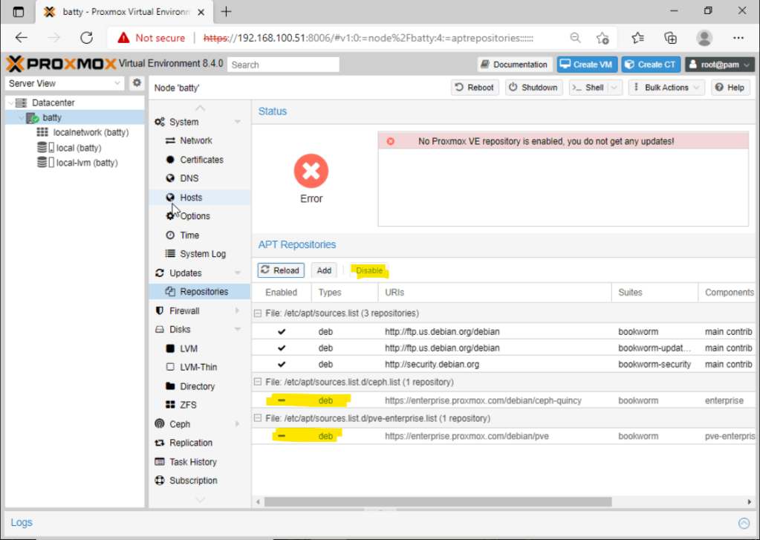
Task: Click the Reload repositories button
Action: pos(280,270)
